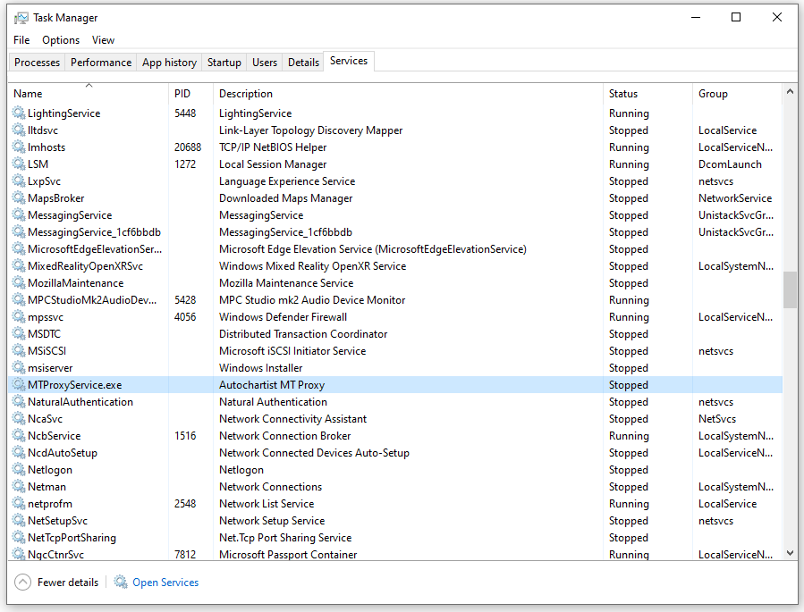804x612 pixels.
Task: Switch to the Users tab
Action: click(x=265, y=62)
